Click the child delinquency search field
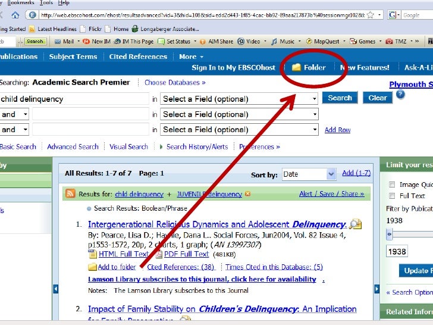This screenshot has height=325, width=433. [x=74, y=99]
